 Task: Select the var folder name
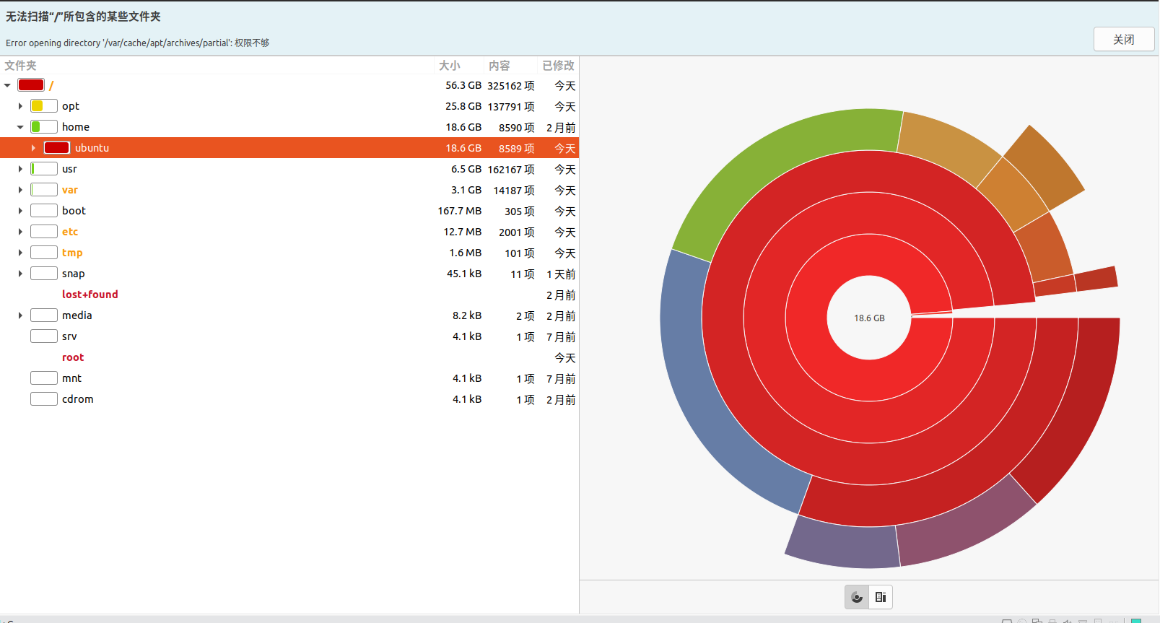(70, 190)
